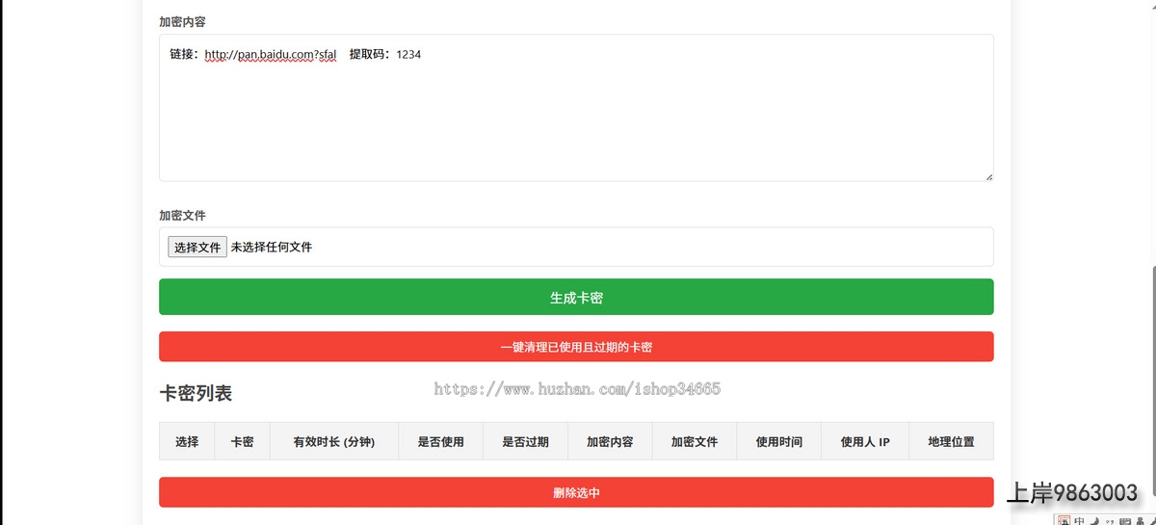The image size is (1156, 525).
Task: Click the 是否使用 column header
Action: click(440, 442)
